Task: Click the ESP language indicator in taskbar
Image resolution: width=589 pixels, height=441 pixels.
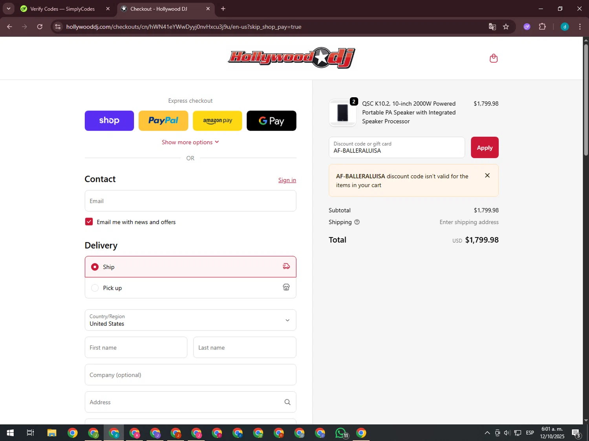Action: click(x=530, y=433)
